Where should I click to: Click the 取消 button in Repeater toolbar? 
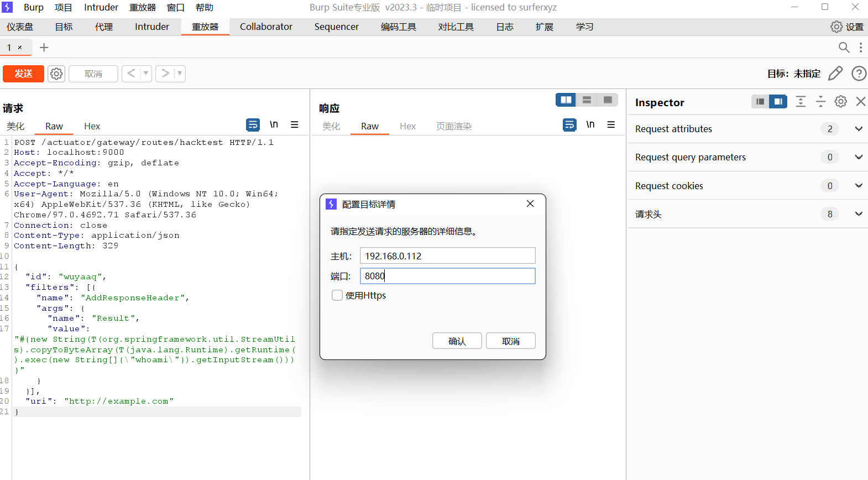coord(93,74)
